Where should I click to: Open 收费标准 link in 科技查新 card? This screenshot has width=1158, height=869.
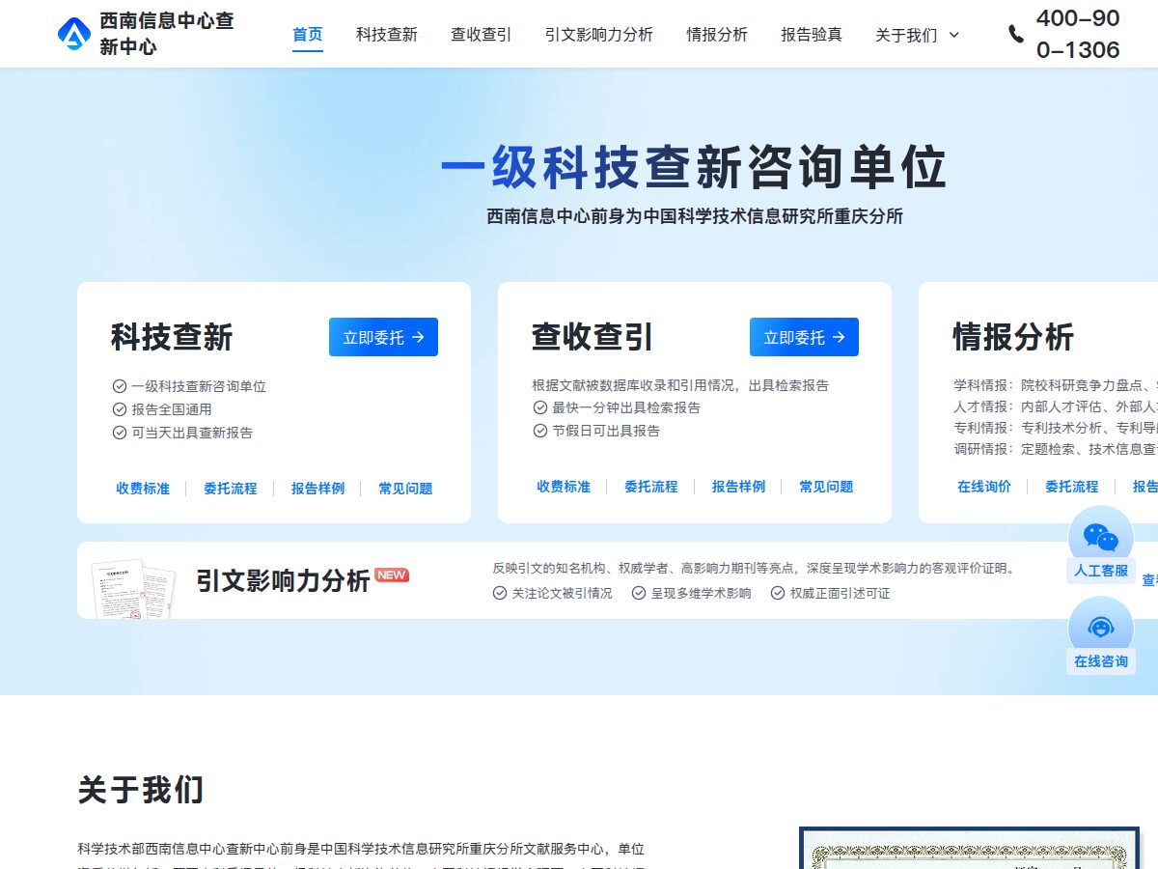tap(143, 489)
